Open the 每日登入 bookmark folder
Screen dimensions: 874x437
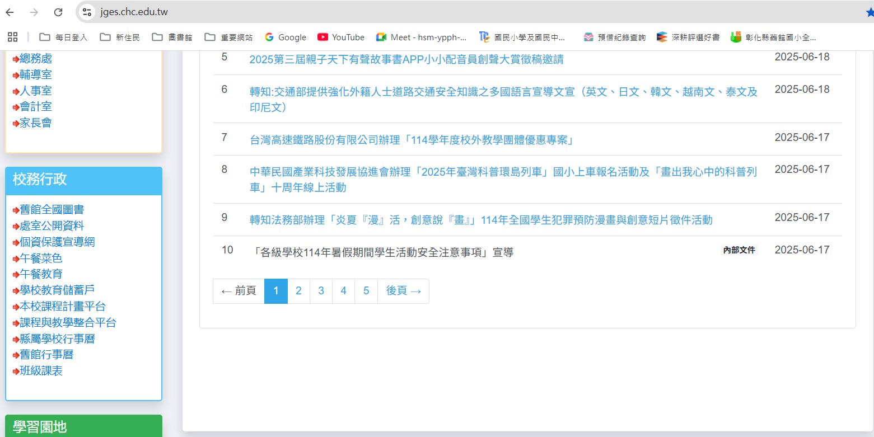[63, 37]
